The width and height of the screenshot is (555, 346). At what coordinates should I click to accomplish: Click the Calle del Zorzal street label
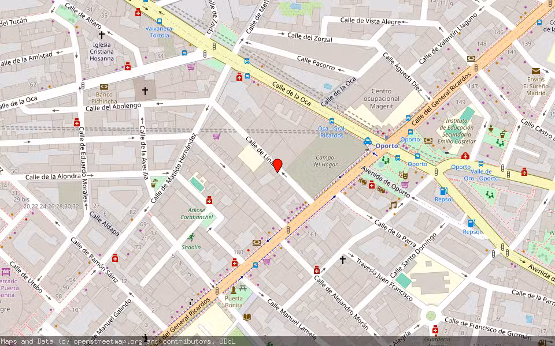[310, 37]
